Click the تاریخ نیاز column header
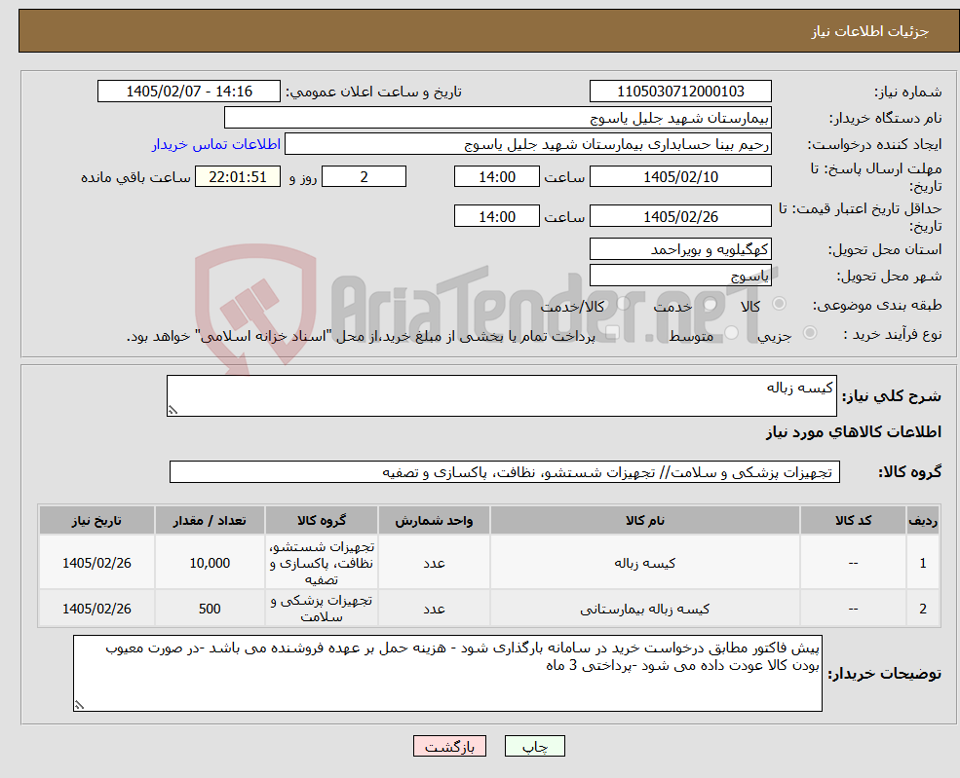960x778 pixels. [96, 521]
